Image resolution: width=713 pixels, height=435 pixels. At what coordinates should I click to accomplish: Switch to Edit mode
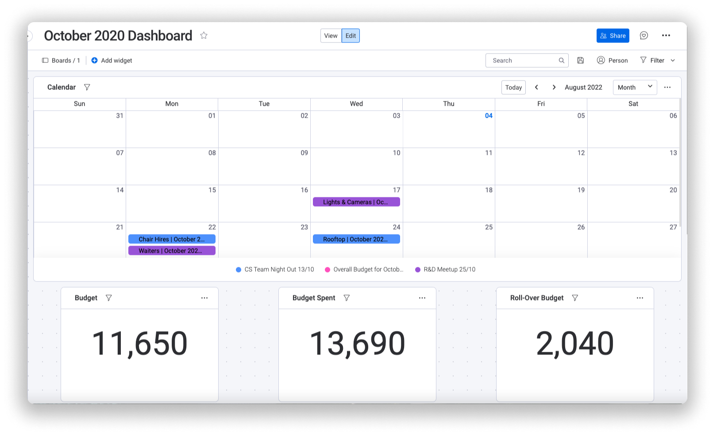[x=351, y=36]
